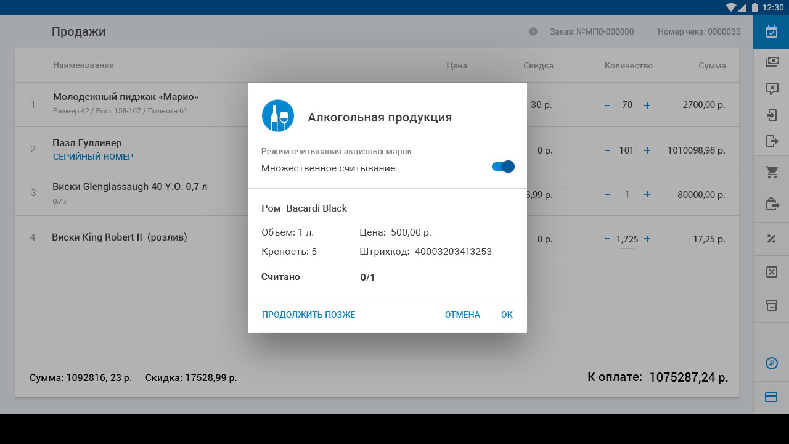Image resolution: width=789 pixels, height=444 pixels.
Task: Click the order number Заказ: №МП0-000000
Action: 592,31
